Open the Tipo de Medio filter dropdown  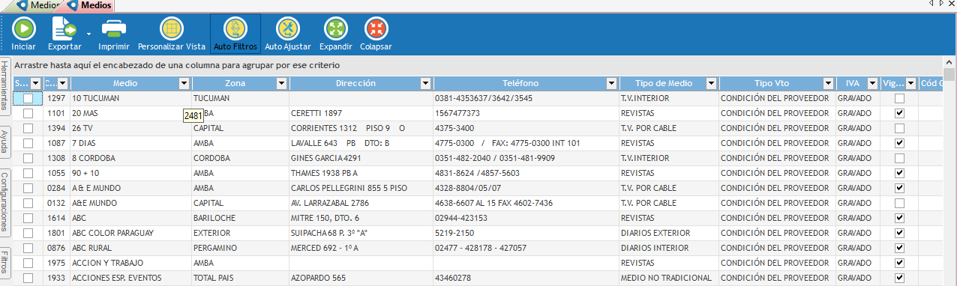tap(712, 83)
